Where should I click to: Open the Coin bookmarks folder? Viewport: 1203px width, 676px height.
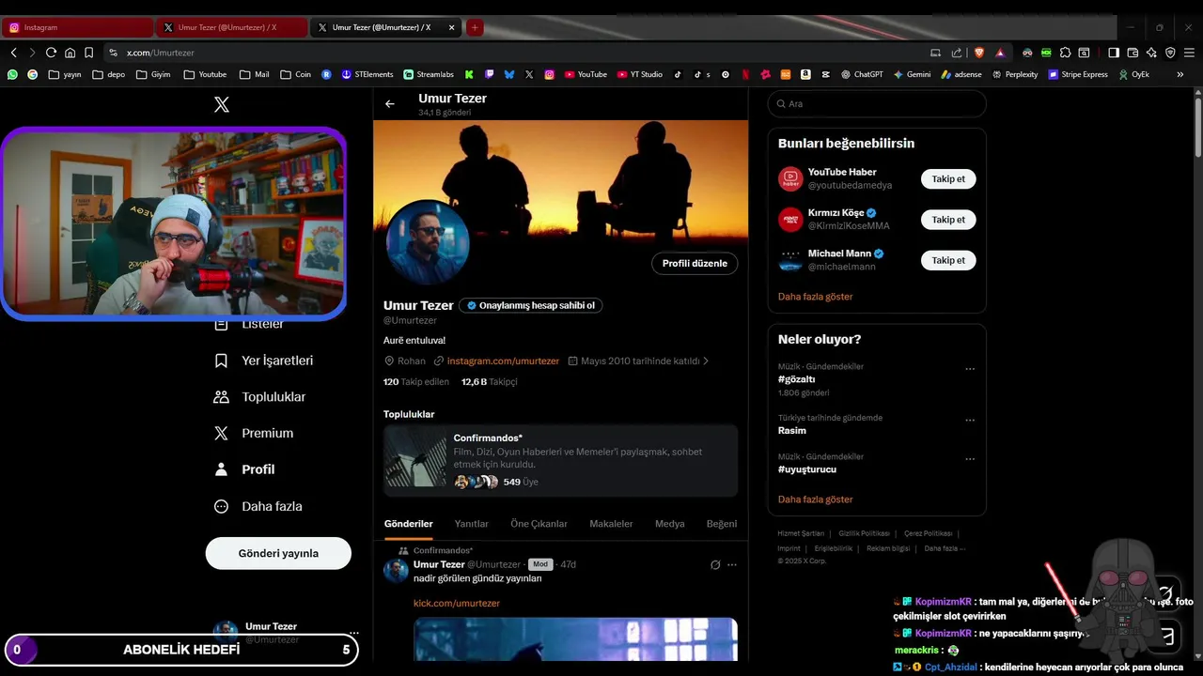(295, 74)
